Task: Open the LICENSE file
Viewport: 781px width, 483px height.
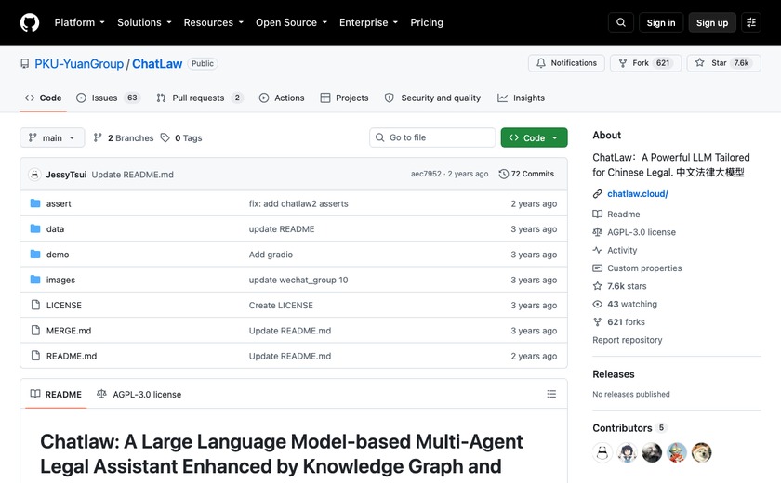Action: [x=64, y=305]
